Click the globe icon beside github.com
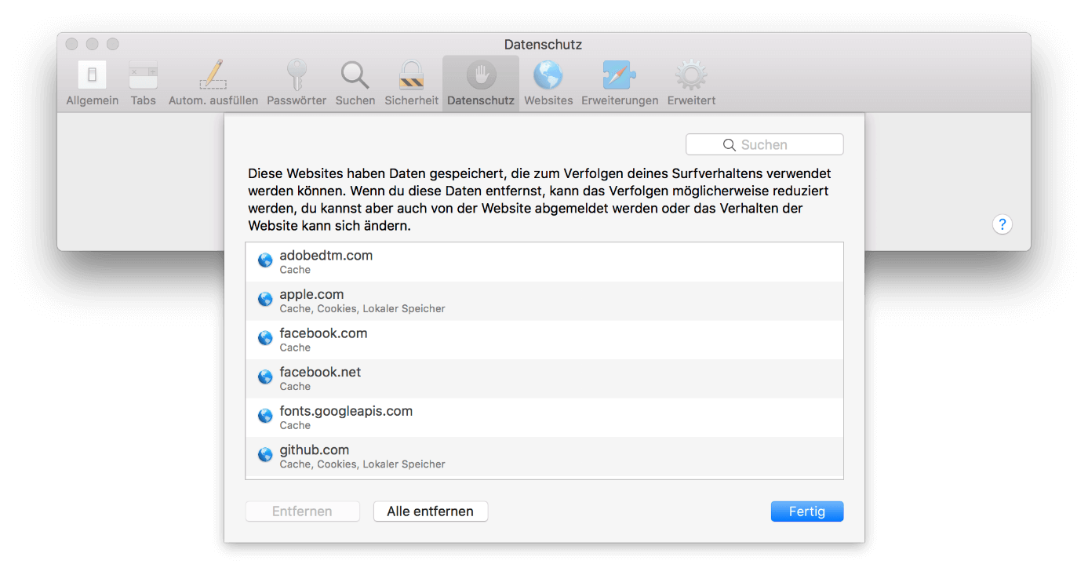 click(x=265, y=455)
